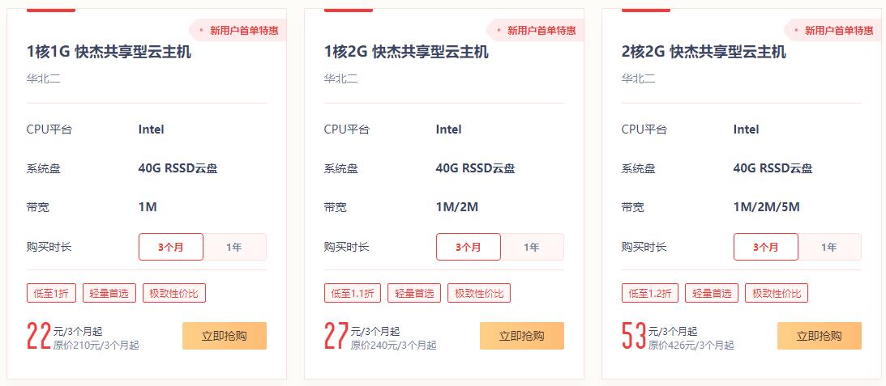Choose 1年 duration for 2核2G plan
This screenshot has width=886, height=386.
click(x=829, y=247)
